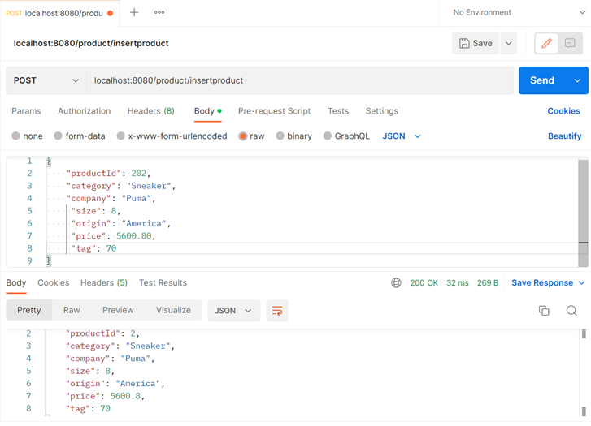Viewport: 591px width, 426px height.
Task: Expand the Send button options arrow
Action: pyautogui.click(x=577, y=80)
